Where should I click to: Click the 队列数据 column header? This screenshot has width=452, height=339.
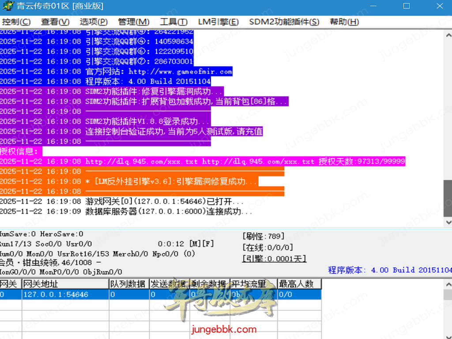click(128, 284)
